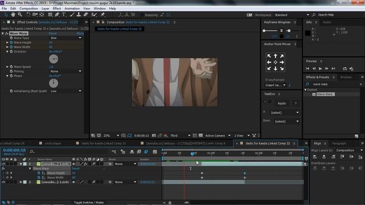Viewport: 365px width, 205px height.
Task: Select the Brush tool
Action: coord(72,15)
